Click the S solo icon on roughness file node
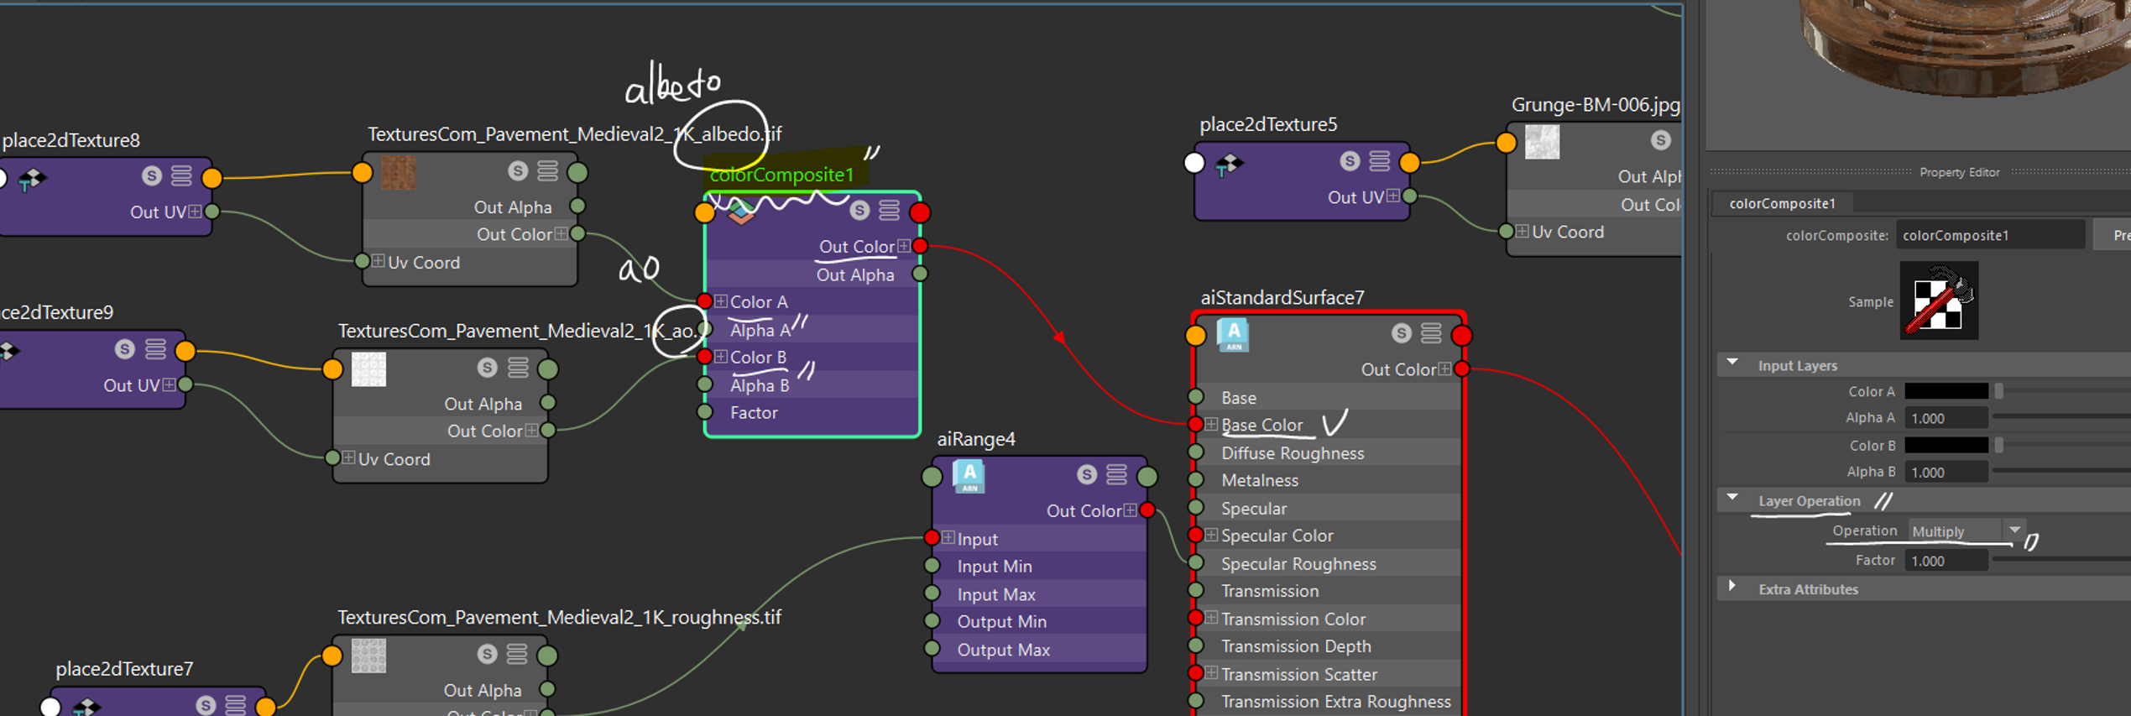The width and height of the screenshot is (2131, 716). [x=487, y=653]
